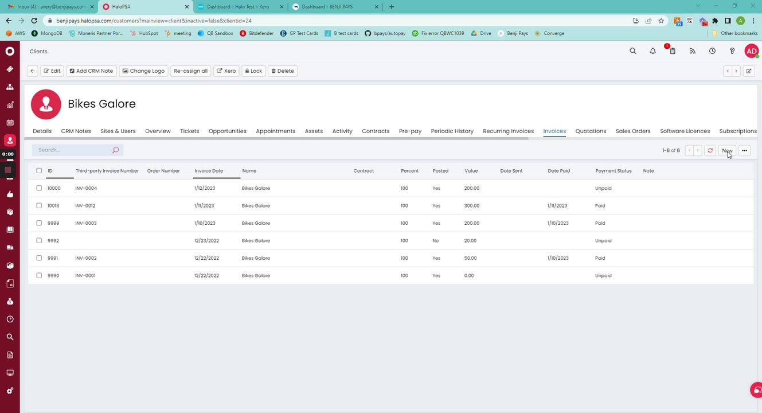Open the Chrome three-dot menu

(753, 21)
